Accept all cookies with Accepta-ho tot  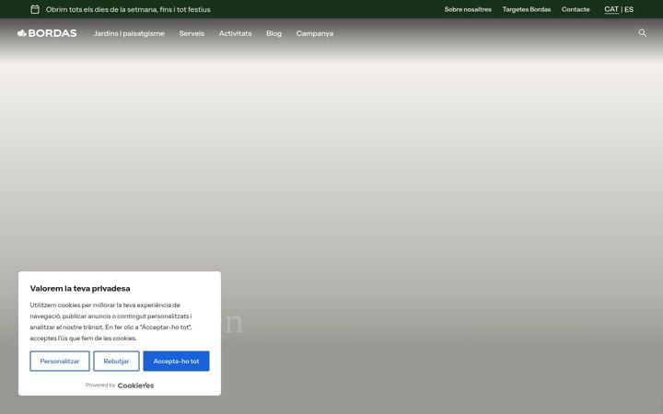(x=176, y=362)
